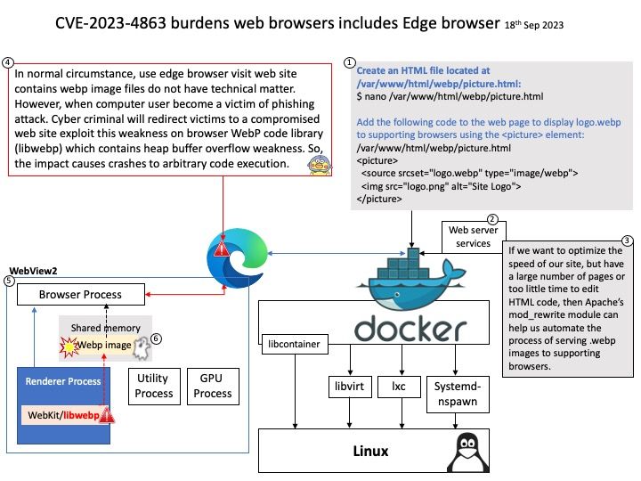The height and width of the screenshot is (481, 641).
Task: Select the lxc box
Action: 399,387
